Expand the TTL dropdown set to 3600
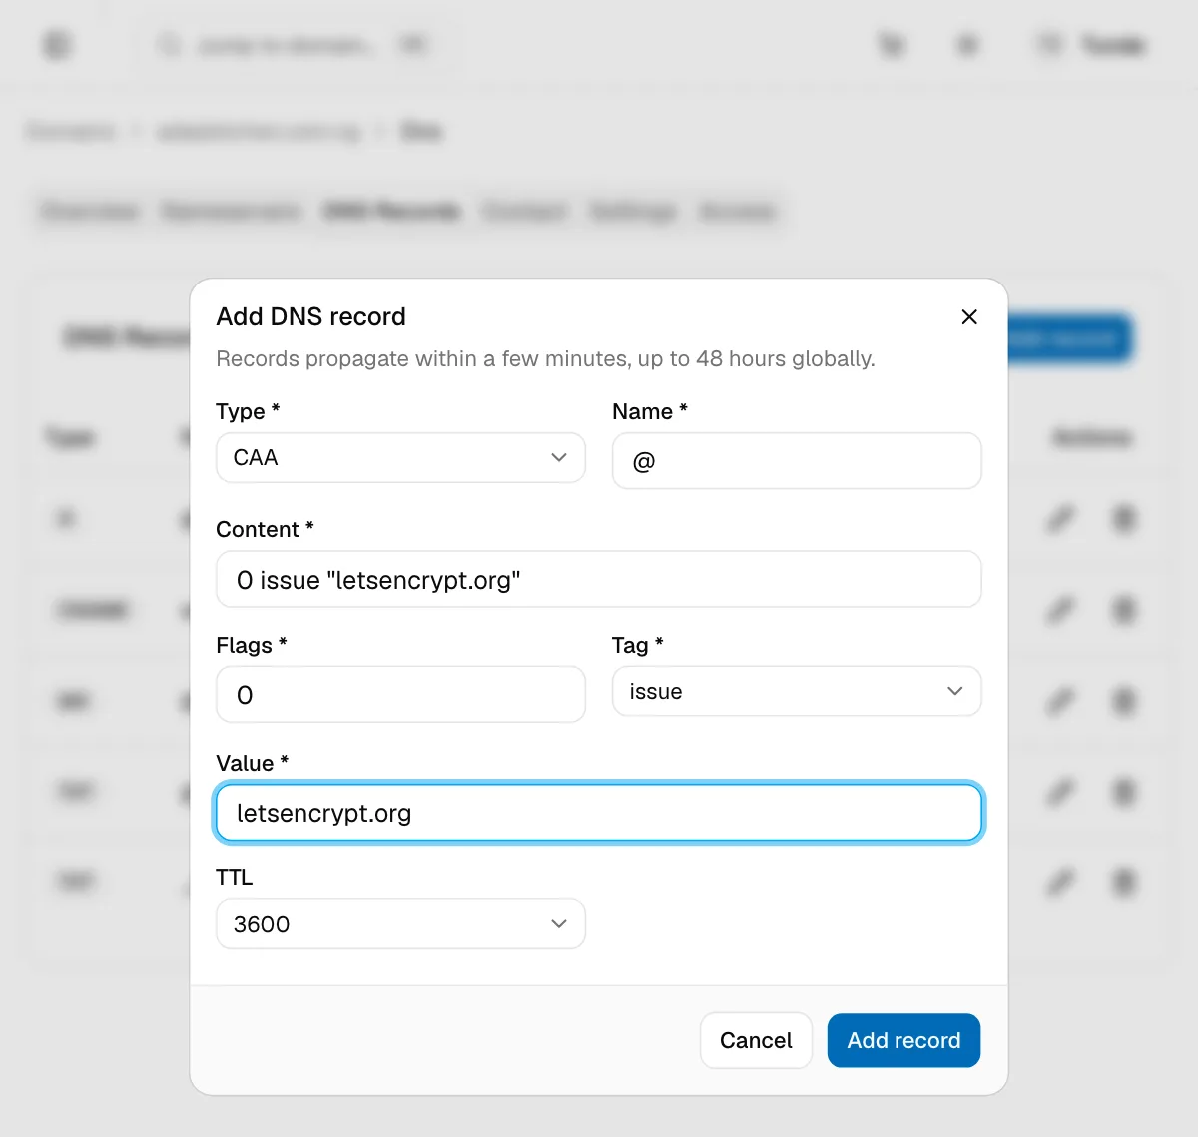Image resolution: width=1198 pixels, height=1137 pixels. coord(400,924)
